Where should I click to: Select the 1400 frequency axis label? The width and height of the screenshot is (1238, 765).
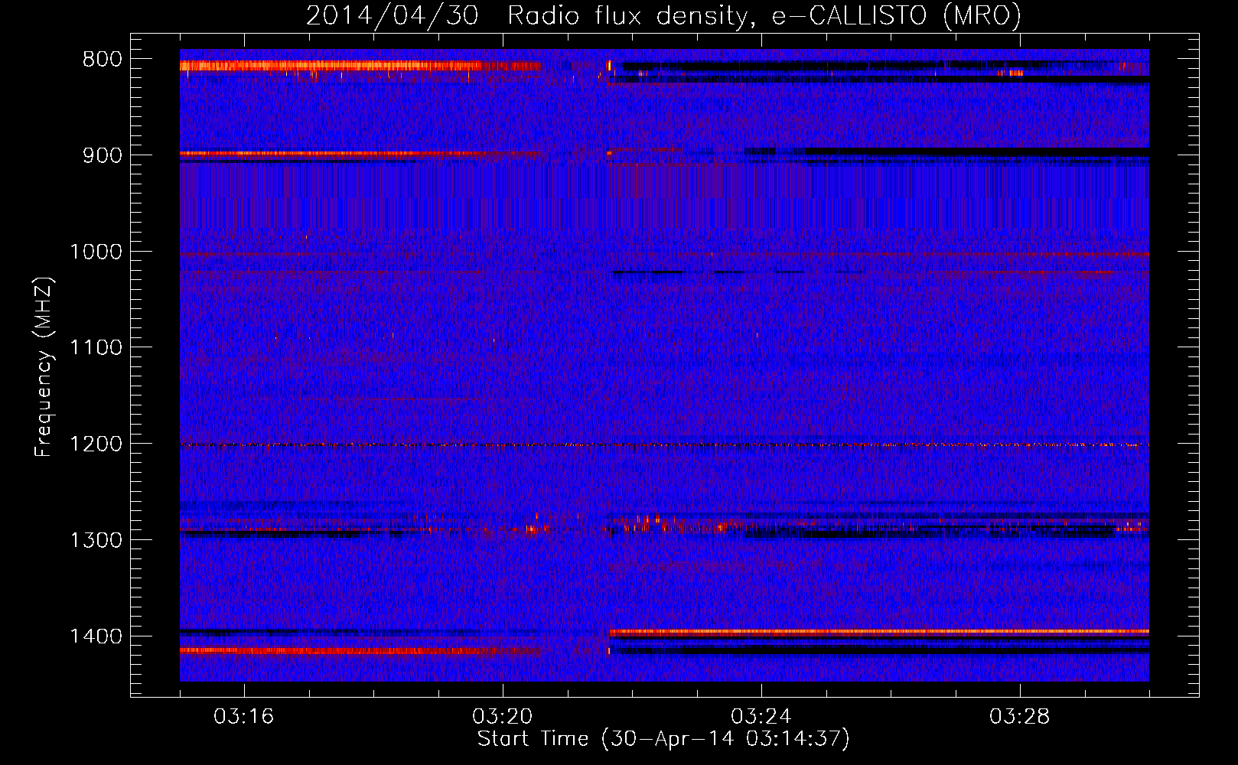coord(96,636)
